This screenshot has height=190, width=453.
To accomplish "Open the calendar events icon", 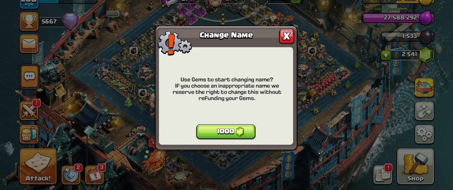I will 94,175.
